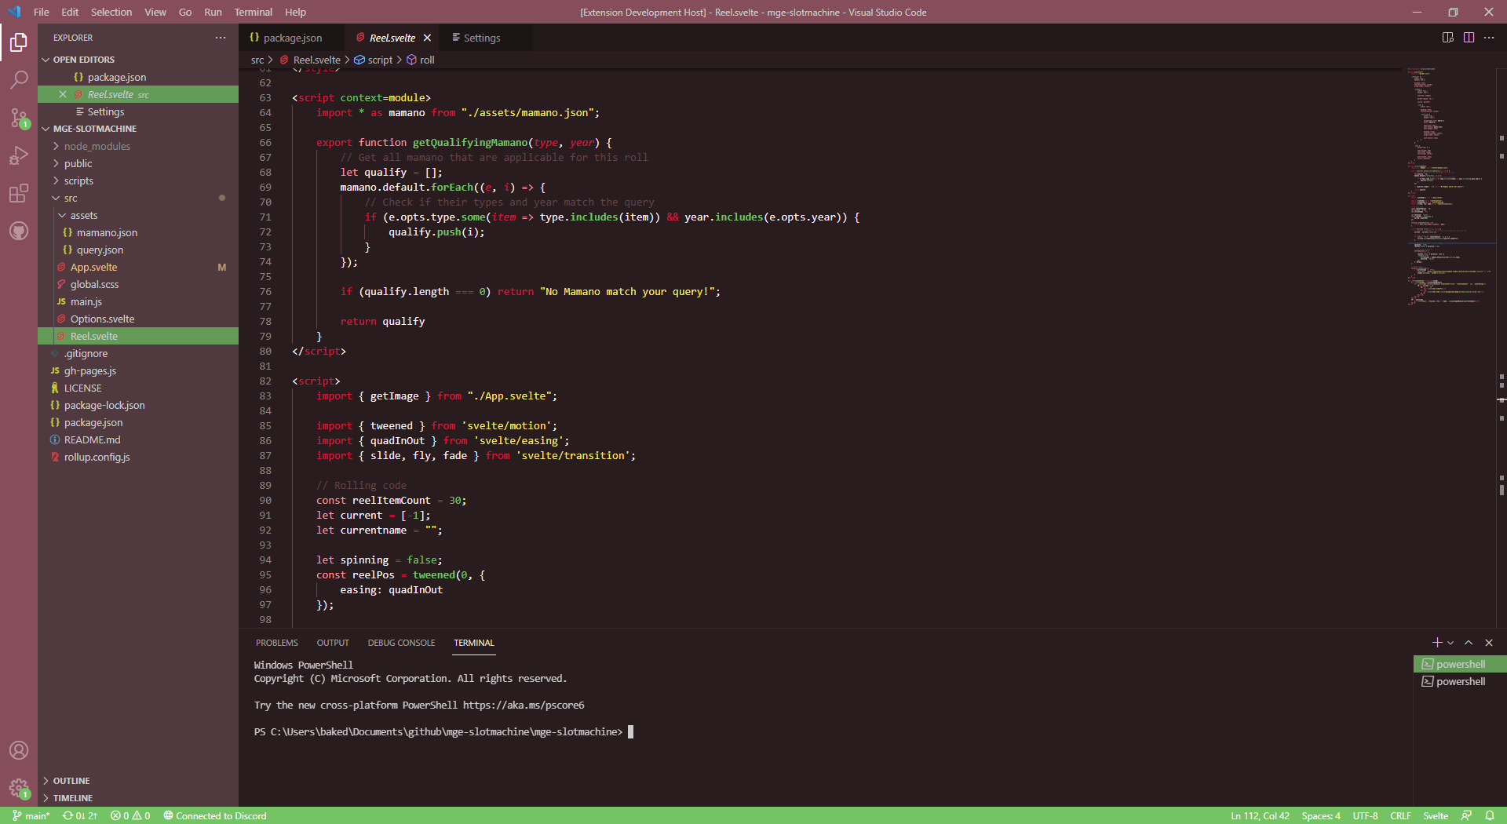Click the main* git branch indicator

[x=31, y=815]
